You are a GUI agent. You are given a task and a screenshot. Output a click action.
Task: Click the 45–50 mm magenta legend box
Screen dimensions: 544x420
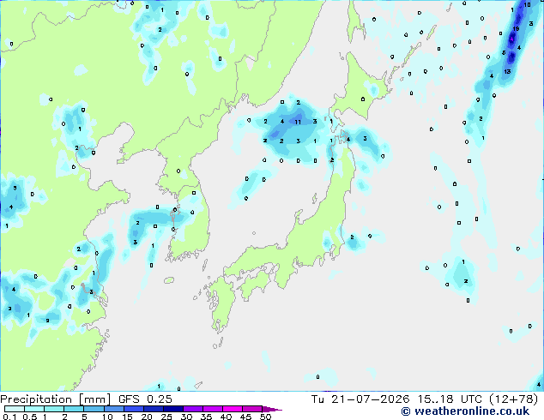(252, 409)
